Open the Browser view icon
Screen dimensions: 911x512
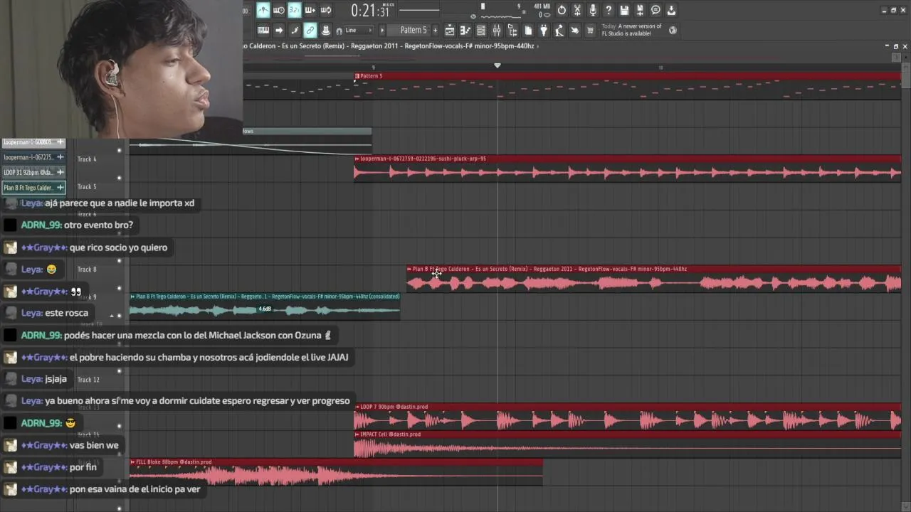[x=512, y=30]
